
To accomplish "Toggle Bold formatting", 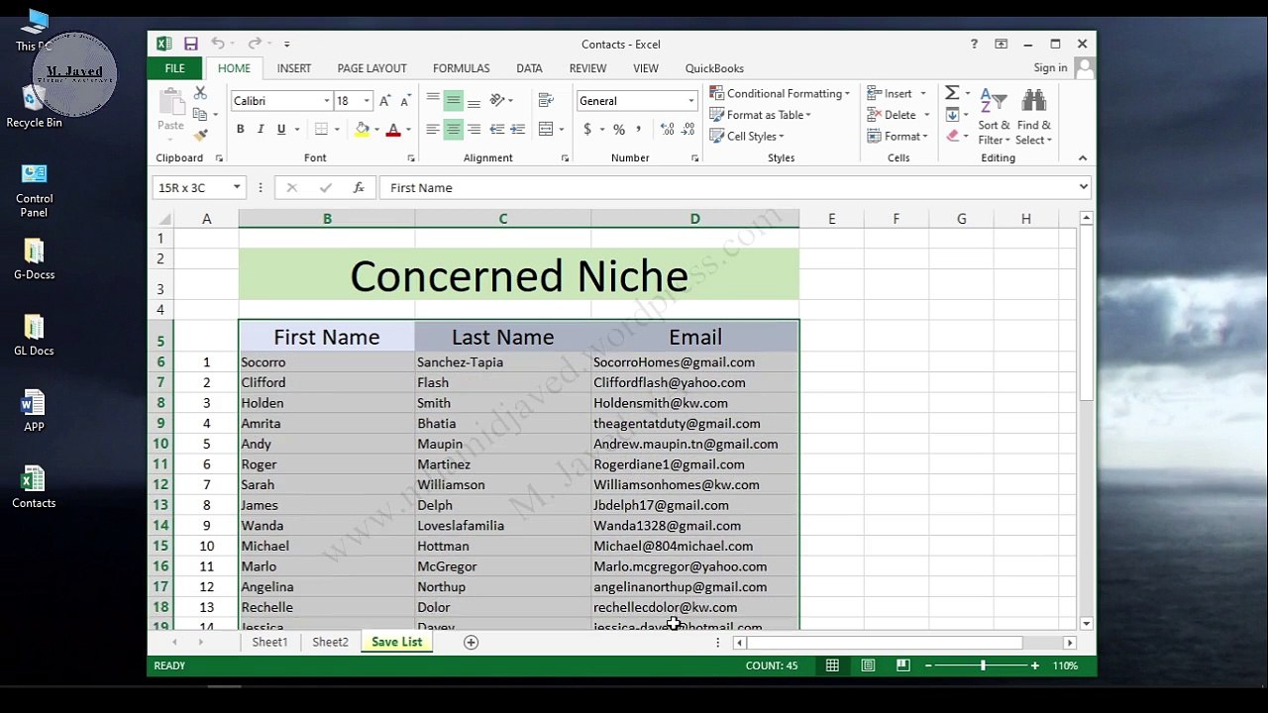I will click(x=240, y=130).
